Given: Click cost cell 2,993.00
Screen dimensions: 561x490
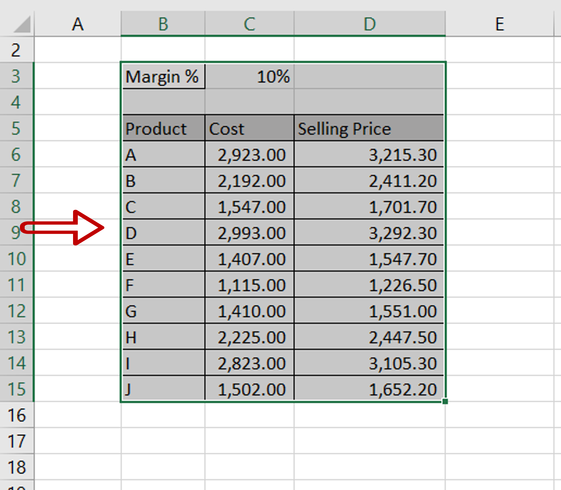Looking at the screenshot, I should pos(250,232).
